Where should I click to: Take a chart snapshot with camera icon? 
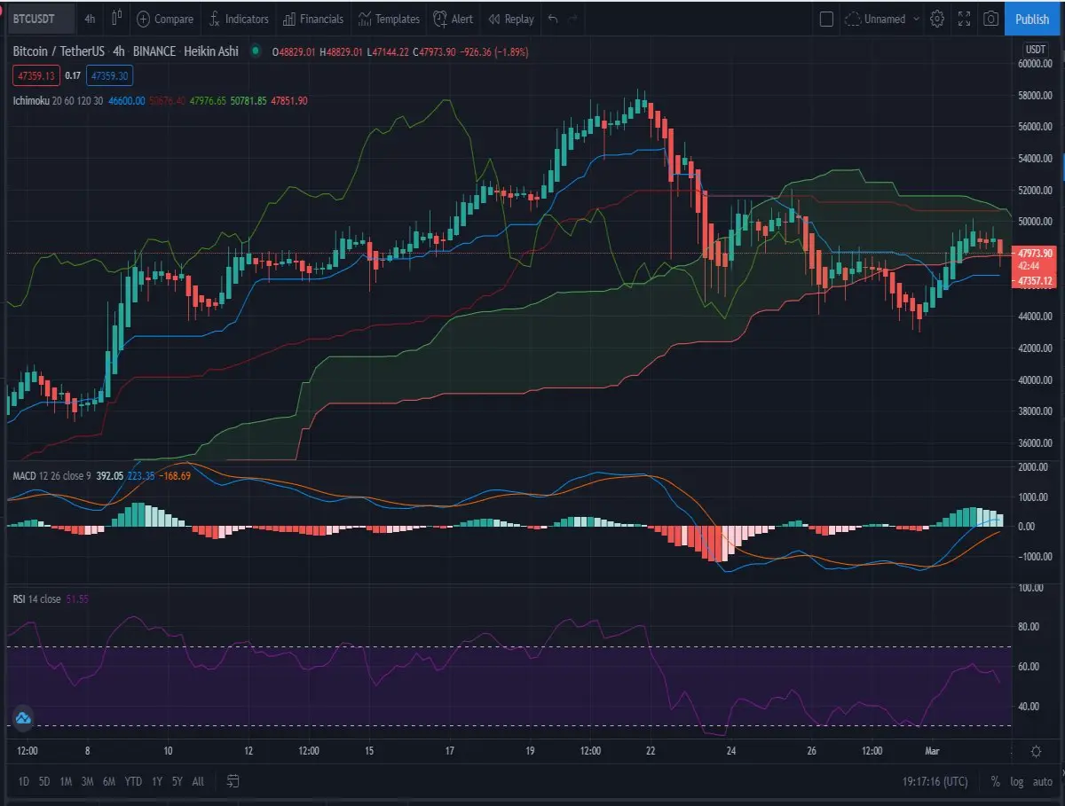(991, 19)
